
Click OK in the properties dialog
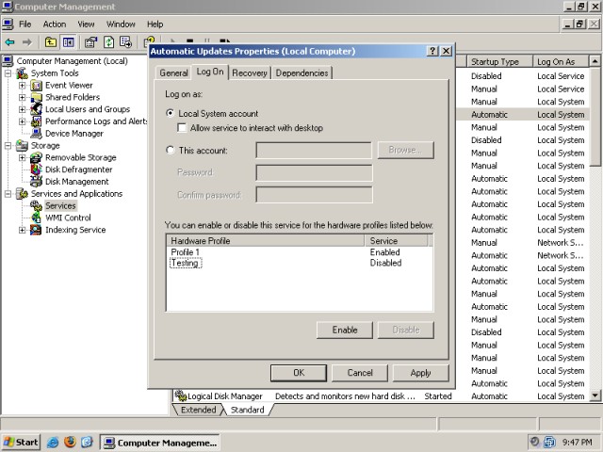(299, 373)
